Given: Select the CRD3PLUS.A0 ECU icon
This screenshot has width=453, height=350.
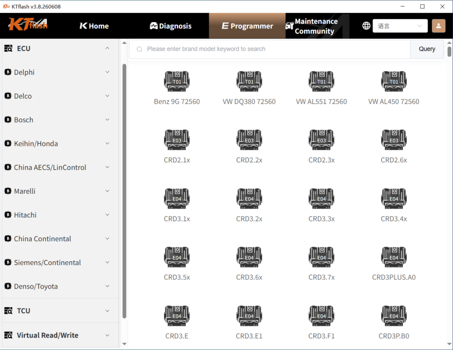Looking at the screenshot, I should point(394,257).
